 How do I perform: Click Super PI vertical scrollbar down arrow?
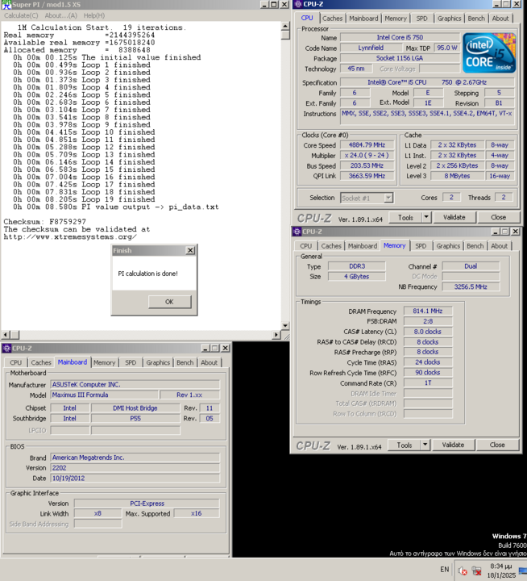point(285,326)
